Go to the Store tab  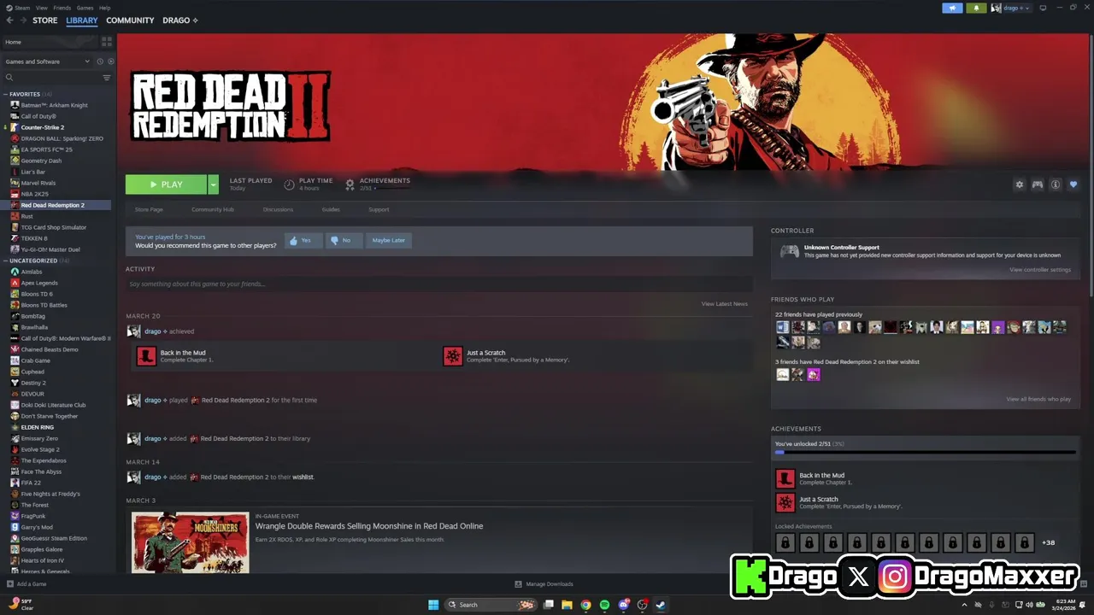pos(45,20)
